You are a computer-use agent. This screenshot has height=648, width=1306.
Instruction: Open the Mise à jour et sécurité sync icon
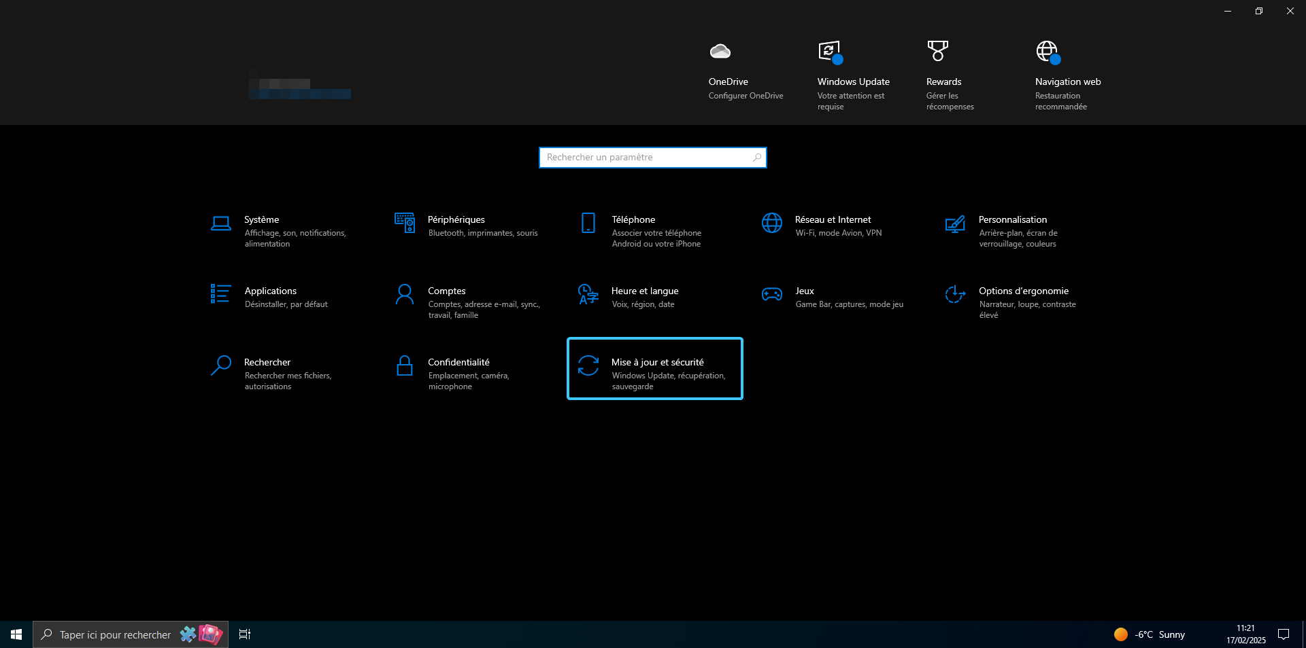pos(588,365)
